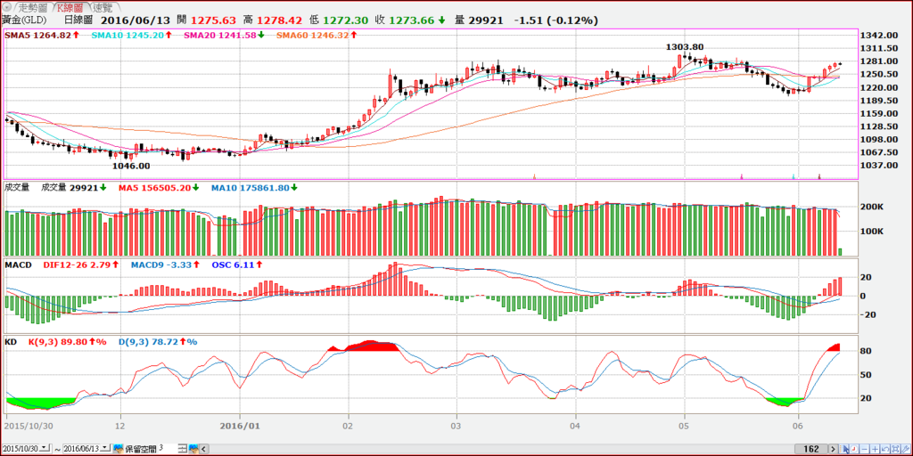Click the 1046.00 low price marker
913x456 pixels.
[x=131, y=166]
